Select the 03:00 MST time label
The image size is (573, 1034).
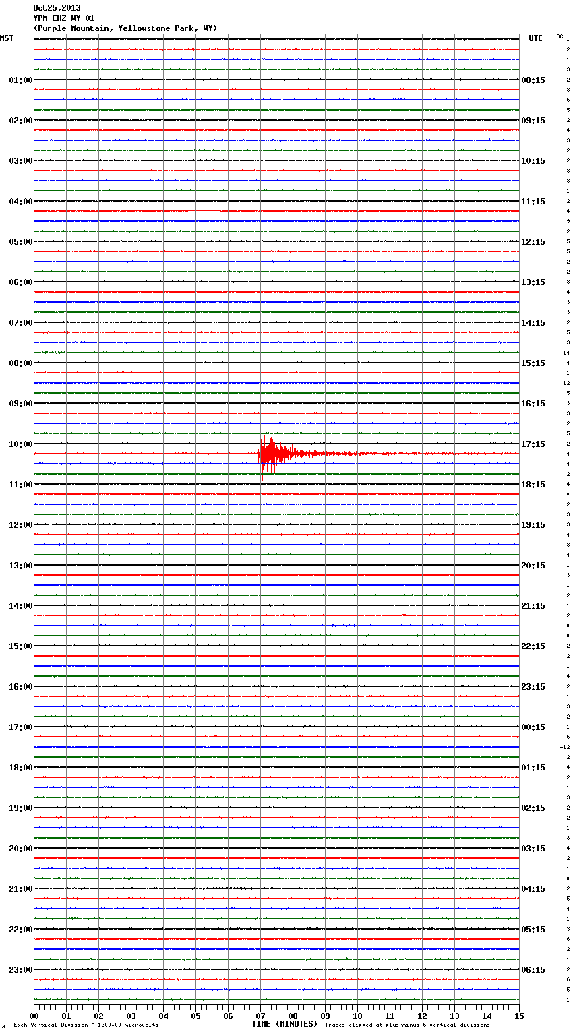click(20, 161)
